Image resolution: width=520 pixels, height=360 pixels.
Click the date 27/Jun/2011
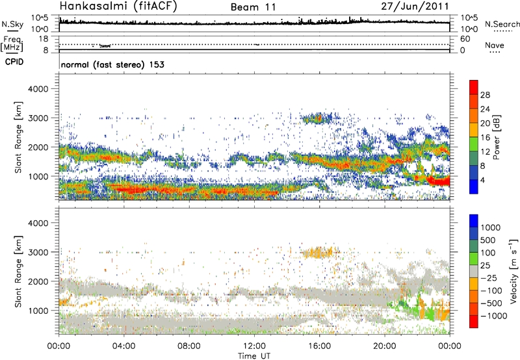pos(415,6)
